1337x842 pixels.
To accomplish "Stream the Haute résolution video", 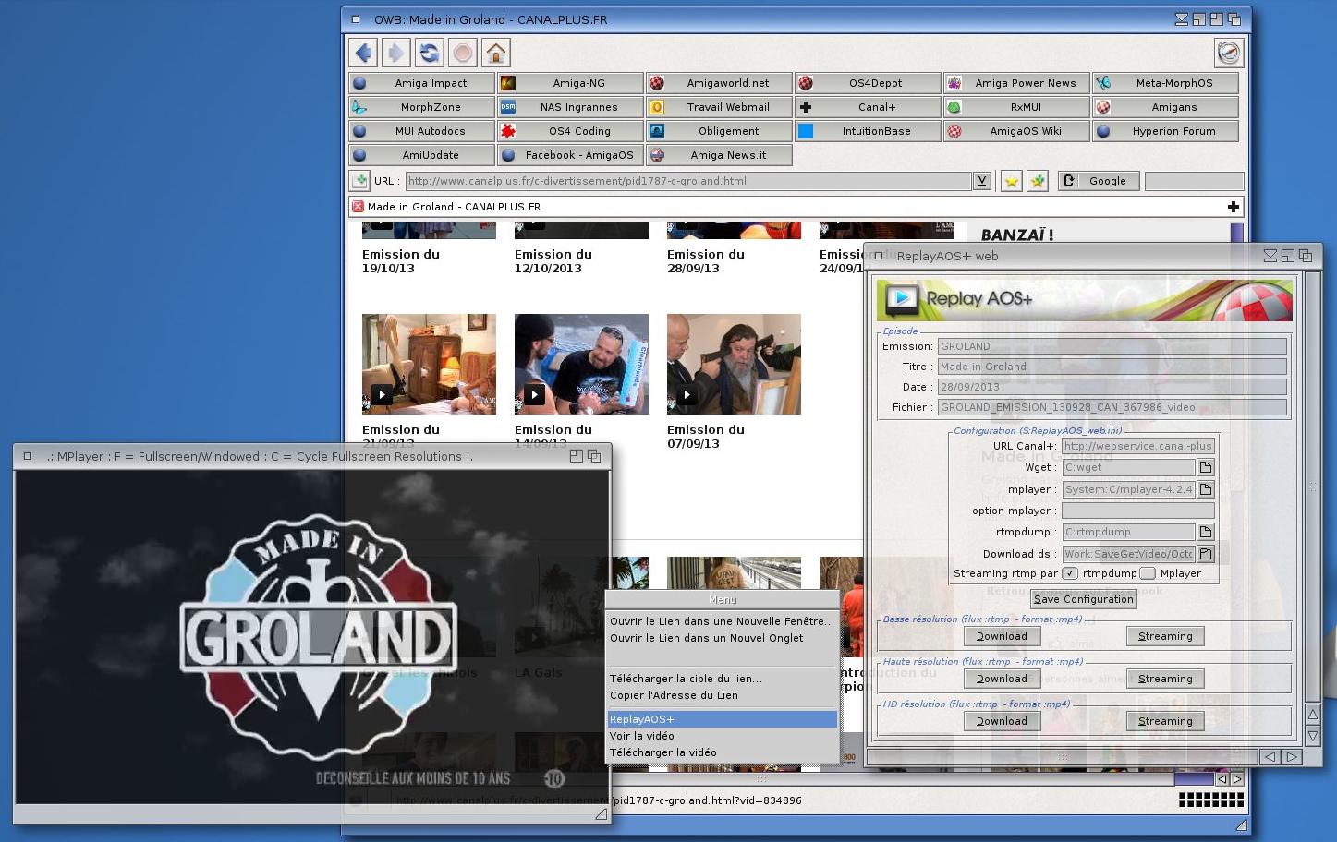I will (1165, 679).
